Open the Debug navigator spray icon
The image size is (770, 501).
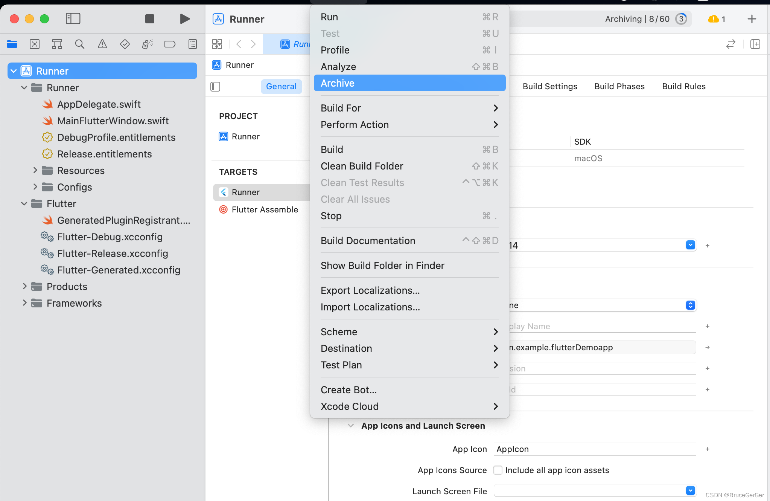(x=148, y=44)
